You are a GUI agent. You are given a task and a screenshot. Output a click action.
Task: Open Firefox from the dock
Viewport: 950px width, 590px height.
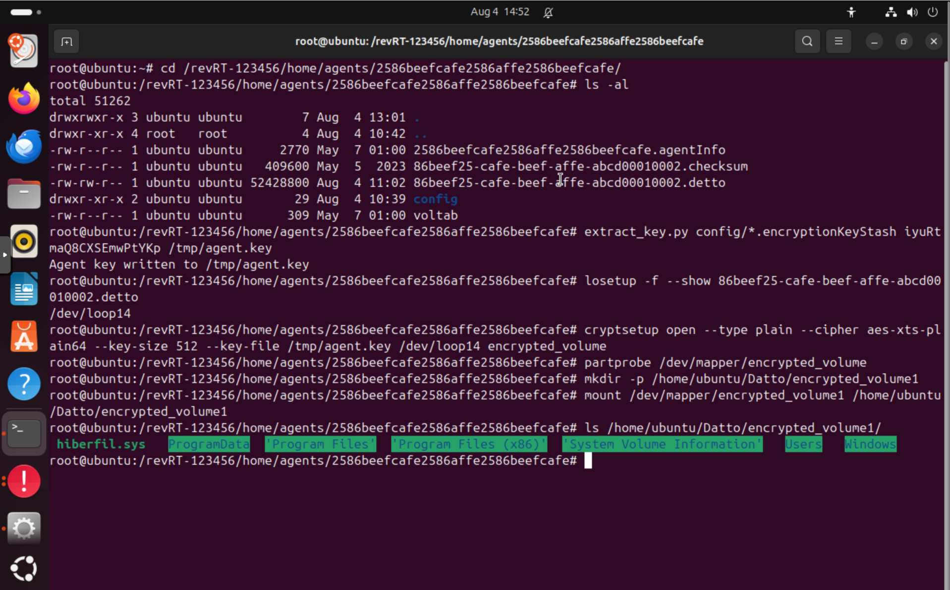(23, 98)
